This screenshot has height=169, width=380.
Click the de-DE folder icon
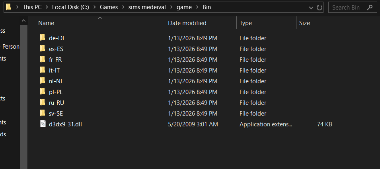click(x=43, y=38)
